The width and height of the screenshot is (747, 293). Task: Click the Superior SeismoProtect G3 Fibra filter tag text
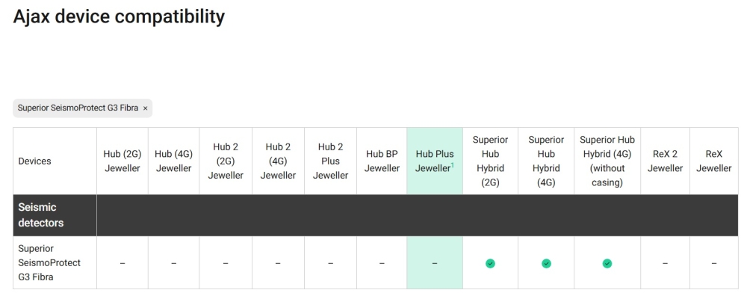tap(78, 108)
